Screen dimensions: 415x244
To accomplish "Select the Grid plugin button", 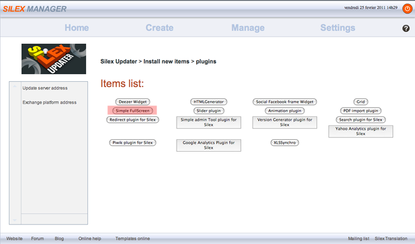I will [x=360, y=102].
